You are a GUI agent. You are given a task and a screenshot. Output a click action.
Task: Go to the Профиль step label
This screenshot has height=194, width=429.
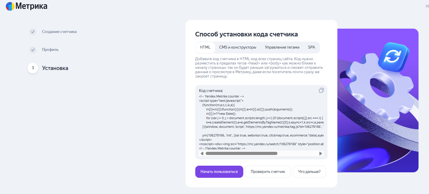tap(50, 50)
